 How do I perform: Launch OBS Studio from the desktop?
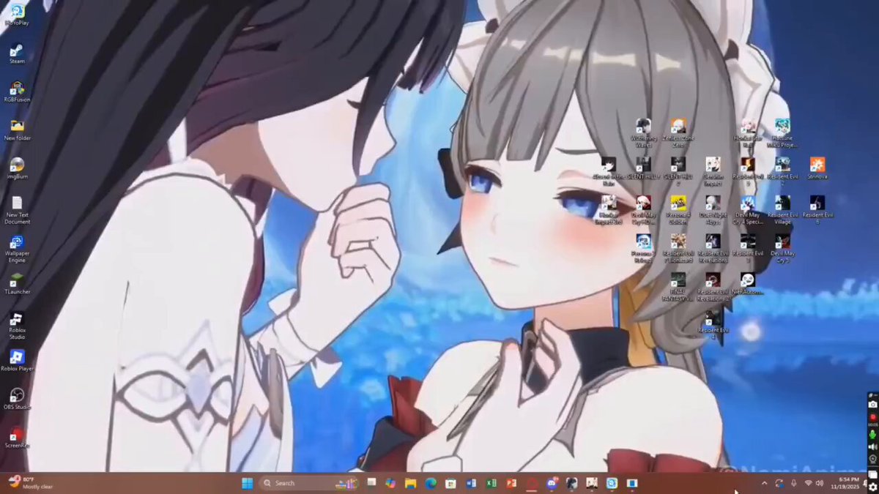16,396
